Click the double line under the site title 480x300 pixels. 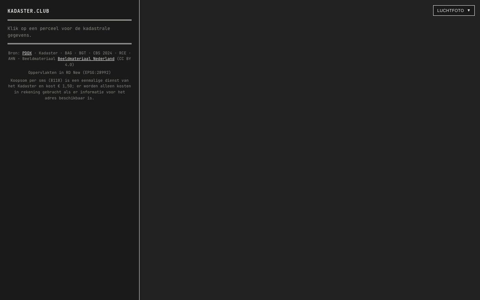70,20
